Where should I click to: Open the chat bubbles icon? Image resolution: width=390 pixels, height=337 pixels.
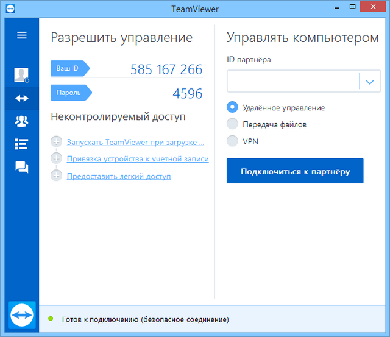click(22, 167)
